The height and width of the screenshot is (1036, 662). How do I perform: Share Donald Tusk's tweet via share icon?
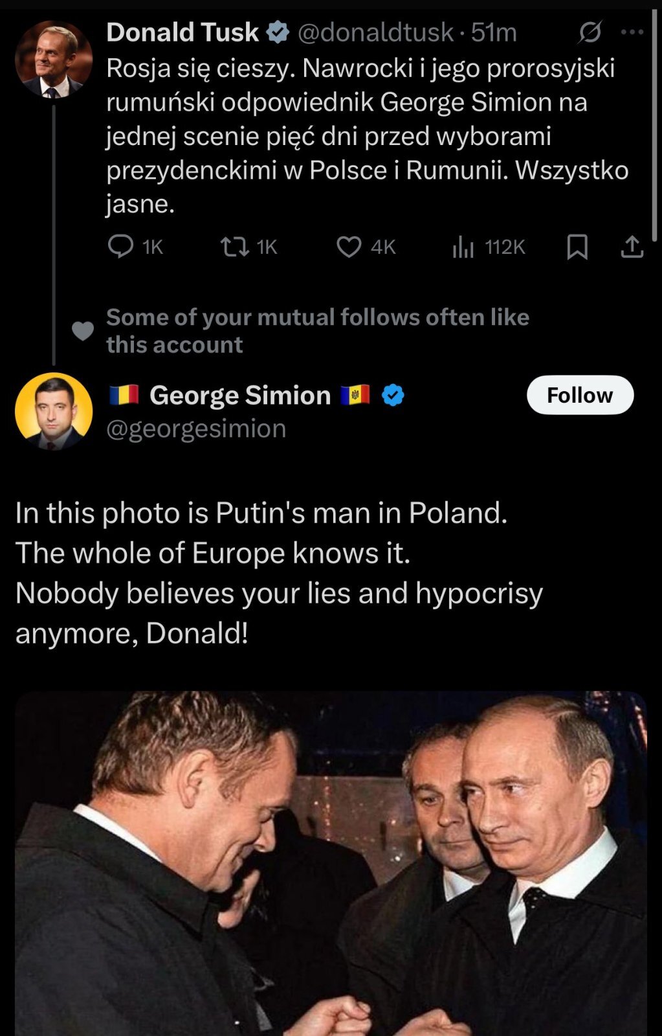coord(632,247)
